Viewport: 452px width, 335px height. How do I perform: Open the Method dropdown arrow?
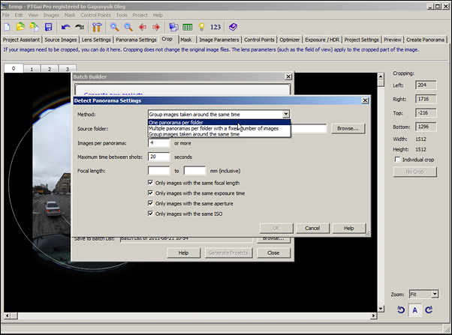point(285,114)
